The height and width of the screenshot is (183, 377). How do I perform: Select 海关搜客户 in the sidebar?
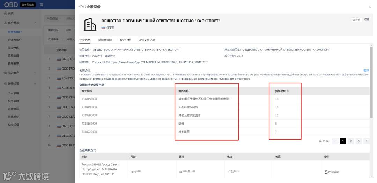point(15,32)
